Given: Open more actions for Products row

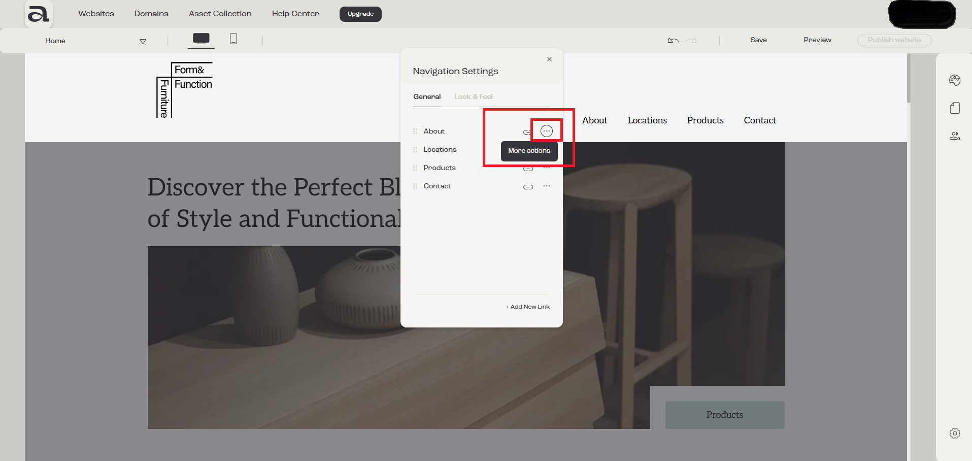Looking at the screenshot, I should (546, 168).
